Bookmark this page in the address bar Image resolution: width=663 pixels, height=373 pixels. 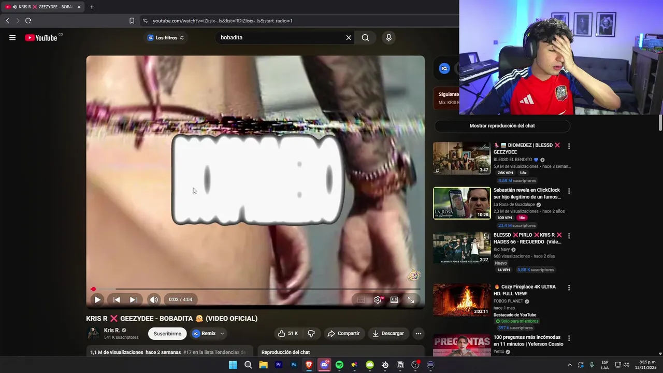[132, 21]
